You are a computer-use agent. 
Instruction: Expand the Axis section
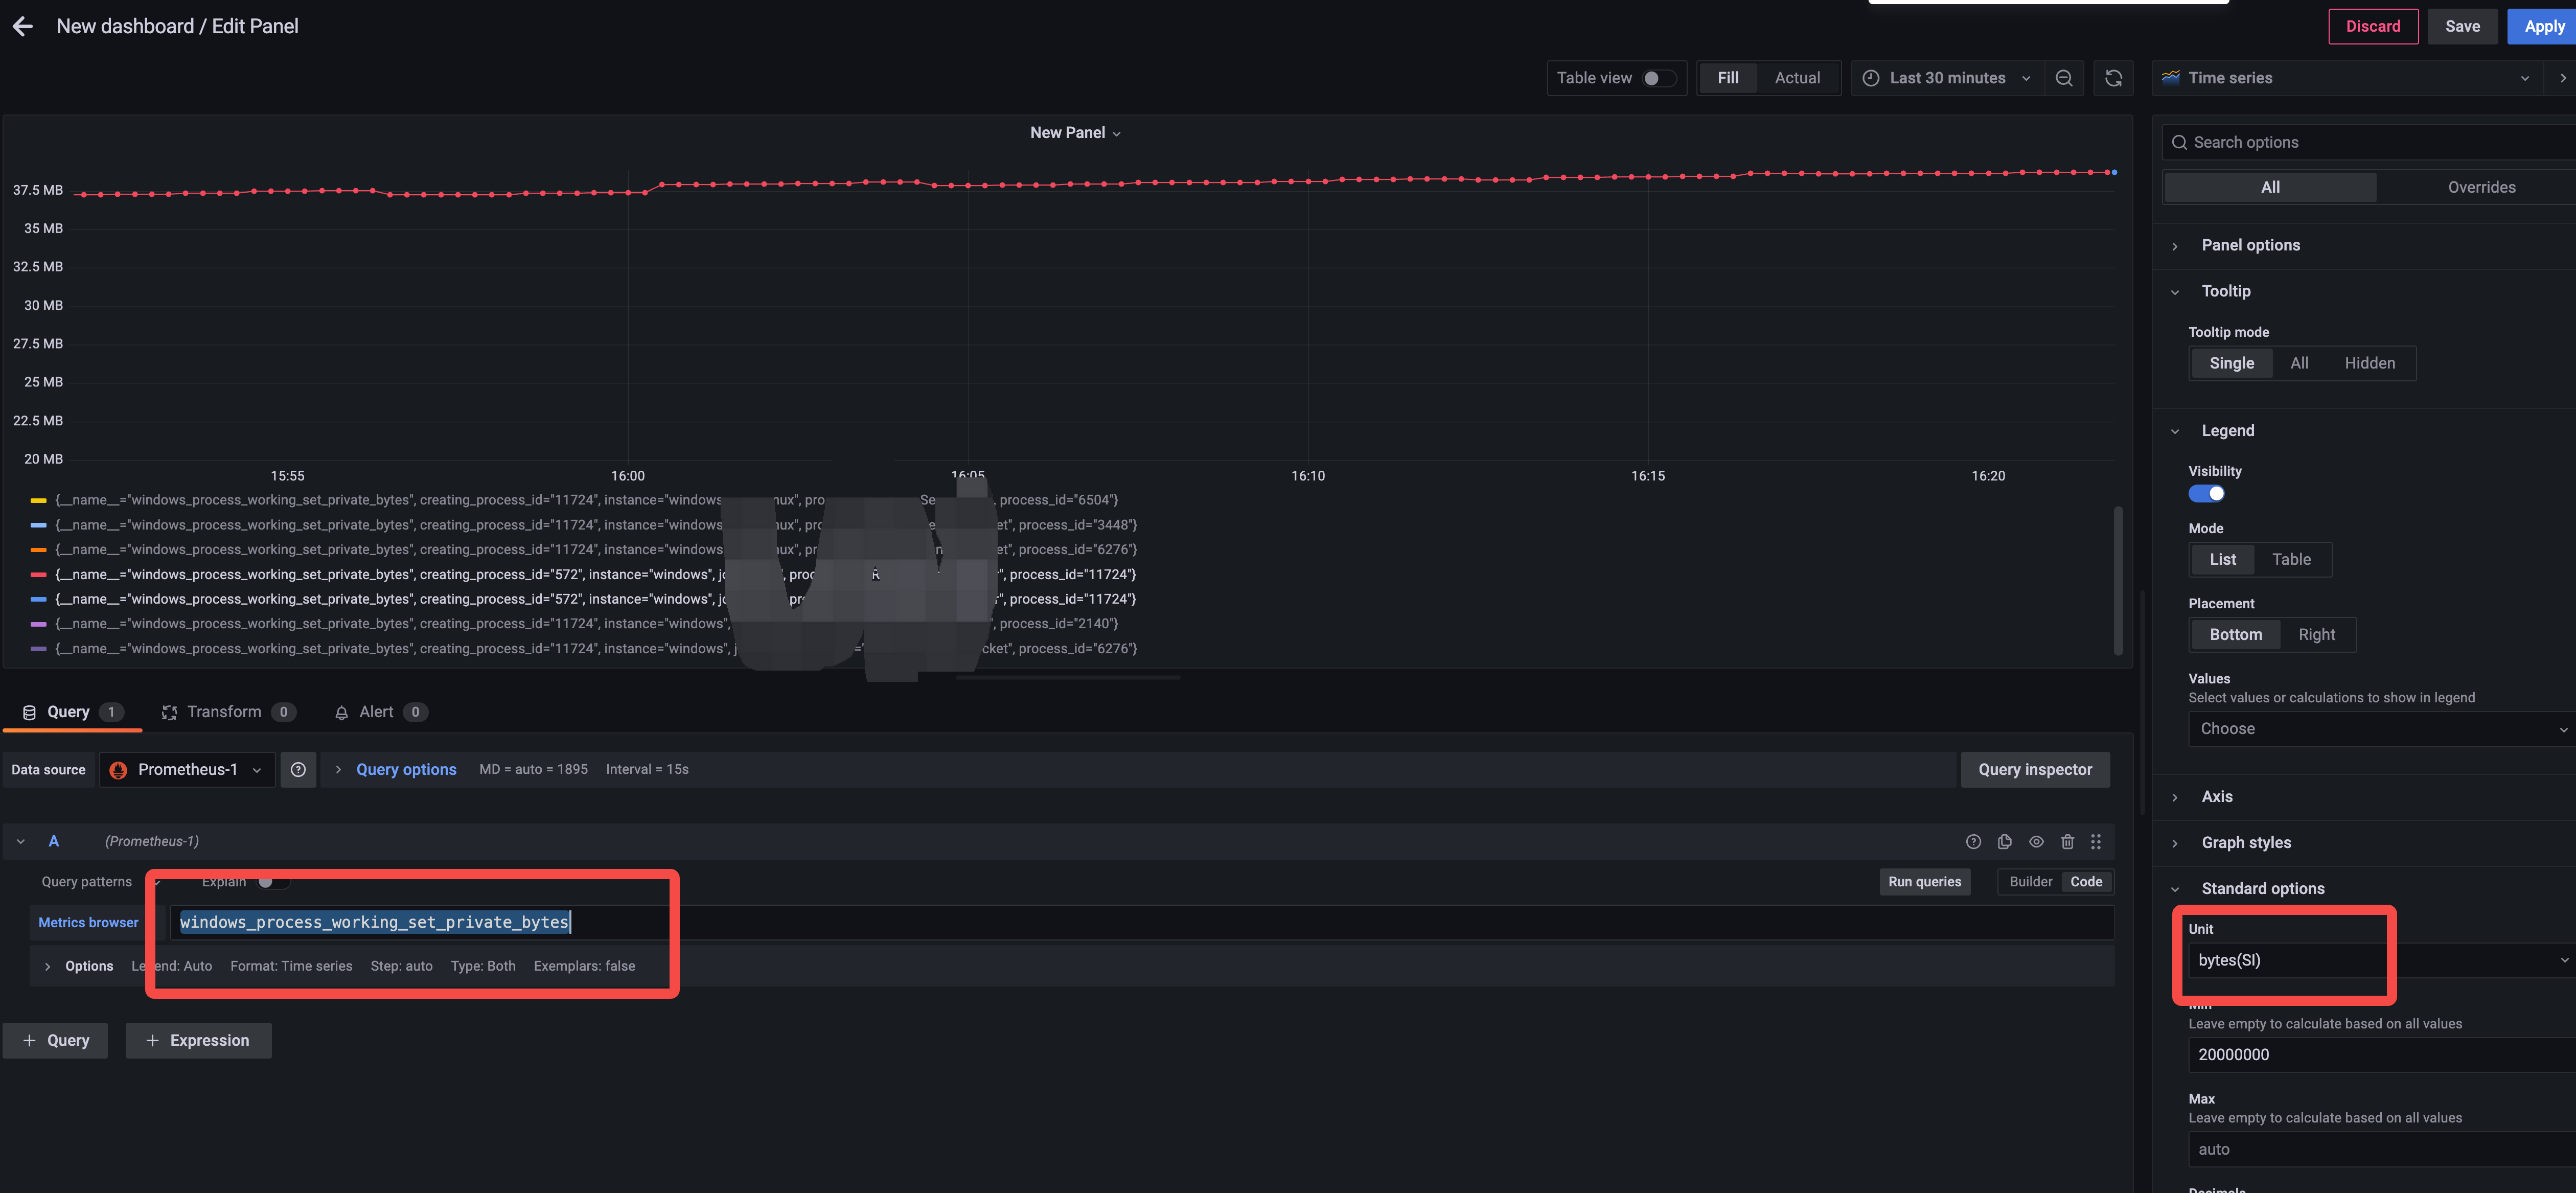tap(2216, 797)
